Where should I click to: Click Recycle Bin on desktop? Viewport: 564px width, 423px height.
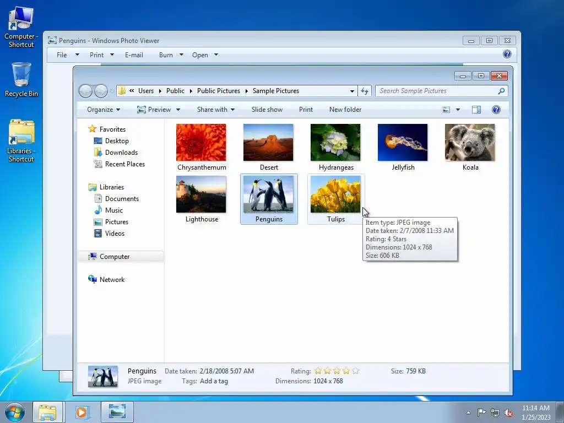tap(21, 79)
